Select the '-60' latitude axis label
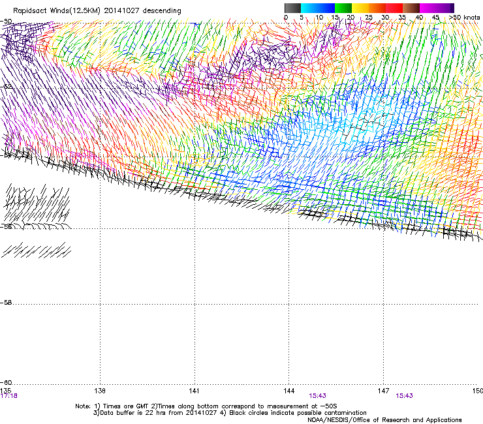Viewport: 483px width, 424px height. click(6, 382)
